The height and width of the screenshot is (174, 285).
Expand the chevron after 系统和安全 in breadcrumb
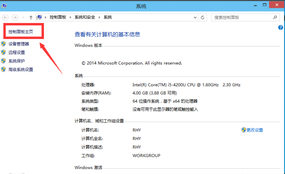click(x=99, y=17)
